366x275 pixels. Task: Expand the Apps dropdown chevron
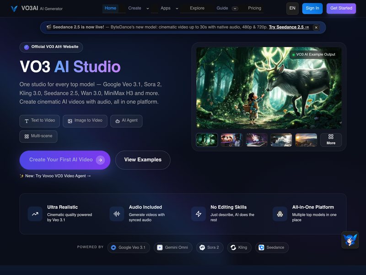177,8
